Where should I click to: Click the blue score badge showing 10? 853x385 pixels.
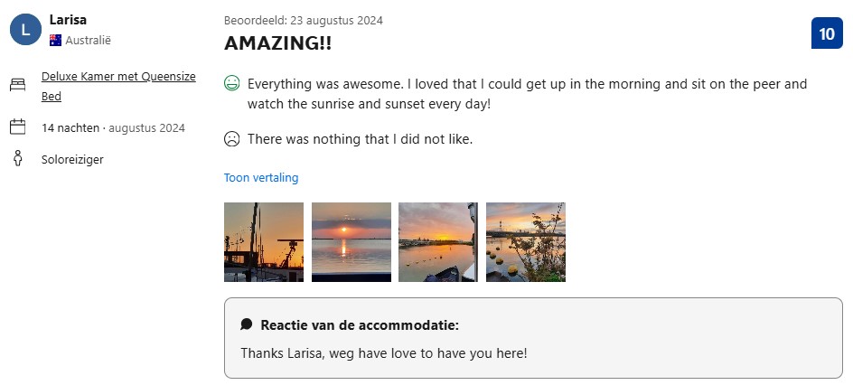tap(827, 34)
